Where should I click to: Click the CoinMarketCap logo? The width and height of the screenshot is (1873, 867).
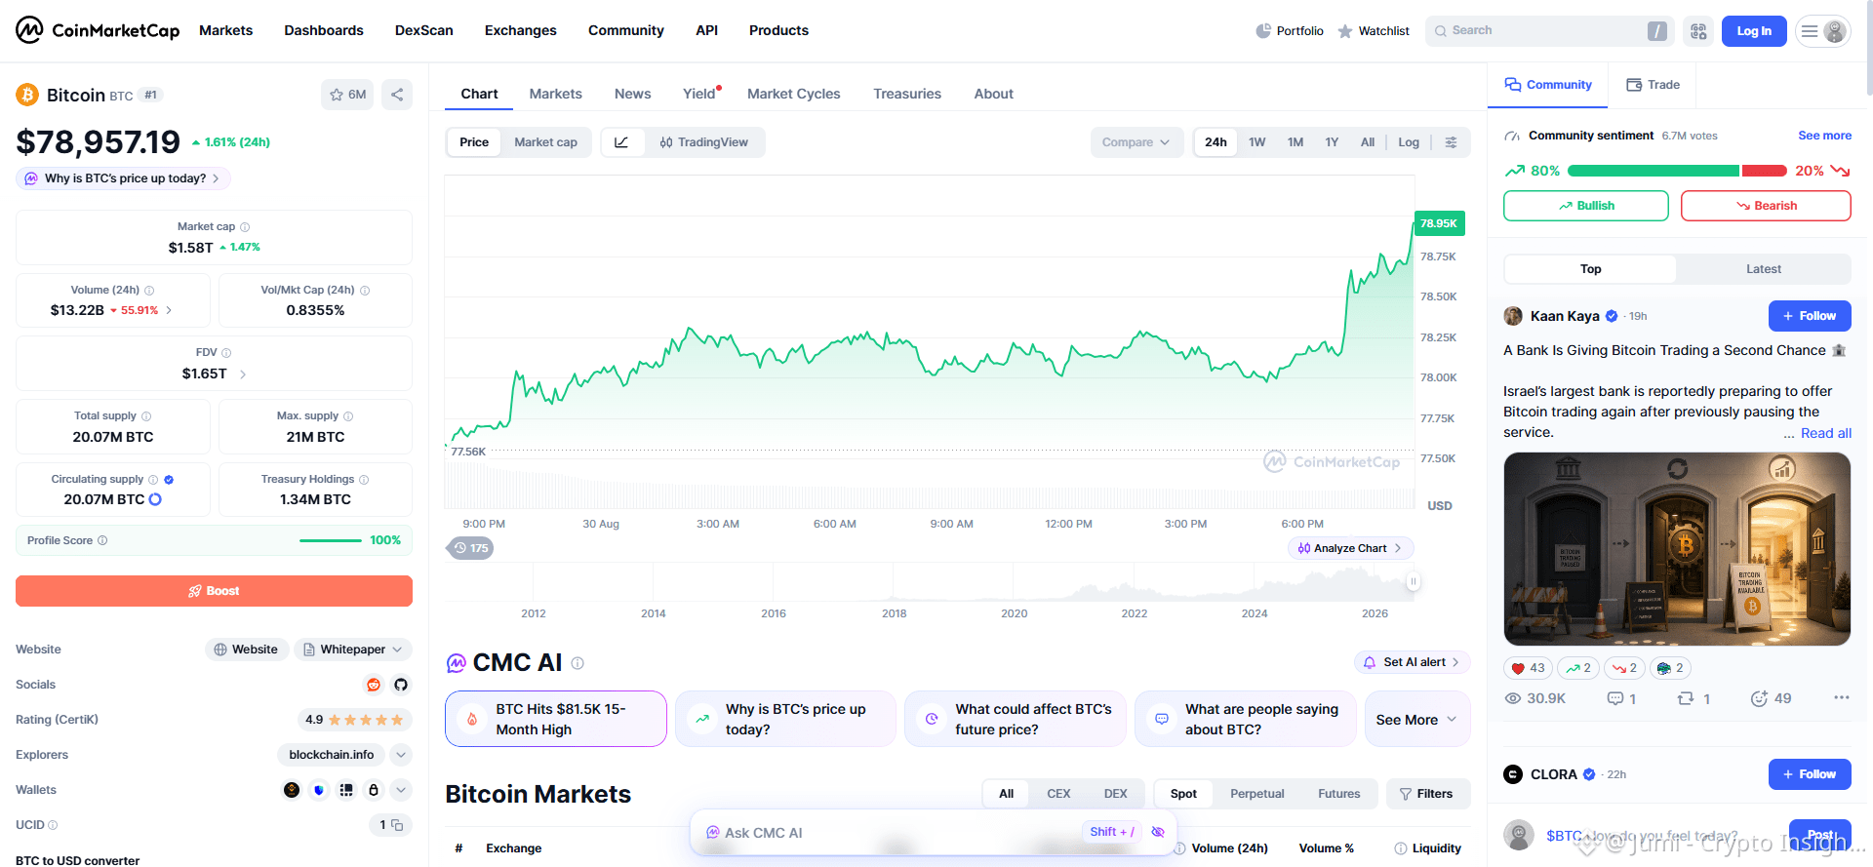98,30
